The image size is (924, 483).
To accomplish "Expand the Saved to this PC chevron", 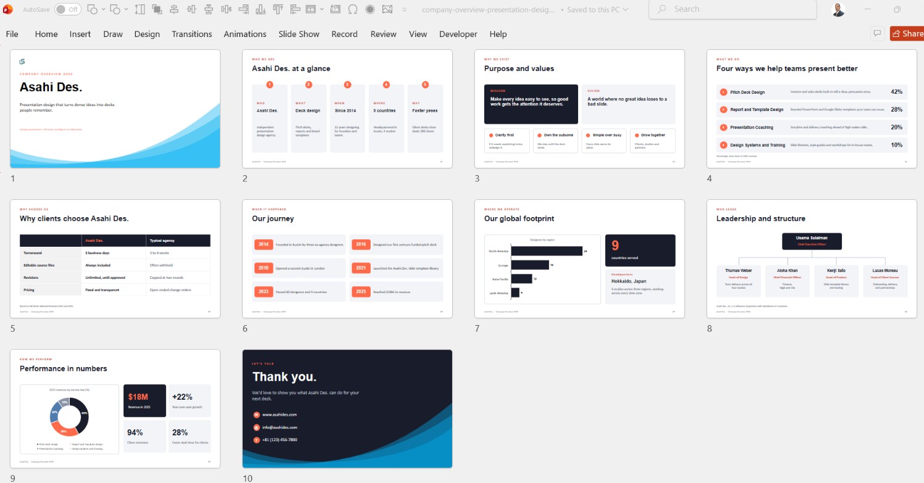I will [x=626, y=10].
